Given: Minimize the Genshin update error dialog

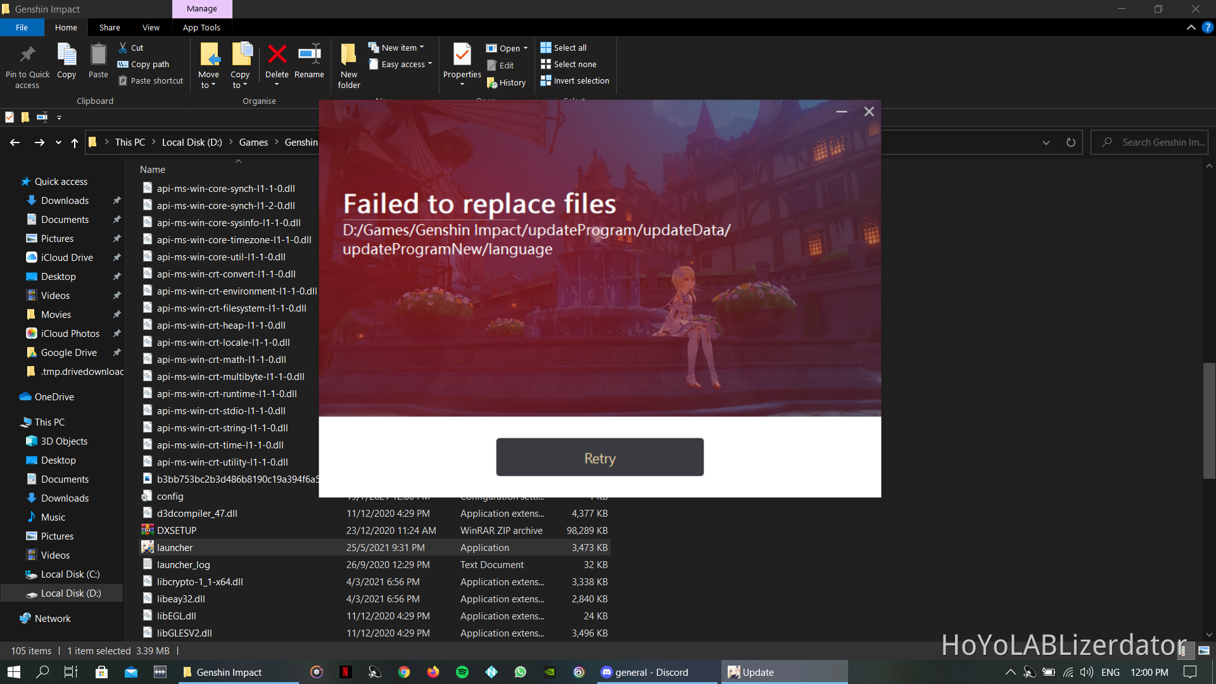Looking at the screenshot, I should (842, 111).
